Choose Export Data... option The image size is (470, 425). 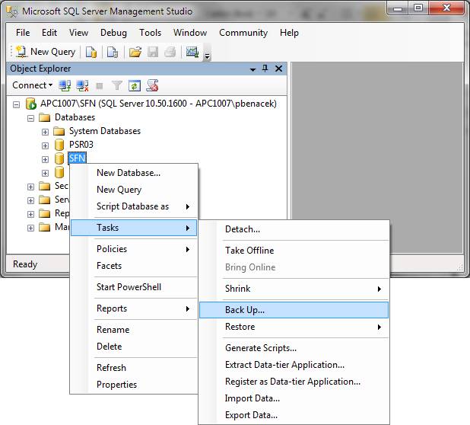click(294, 415)
